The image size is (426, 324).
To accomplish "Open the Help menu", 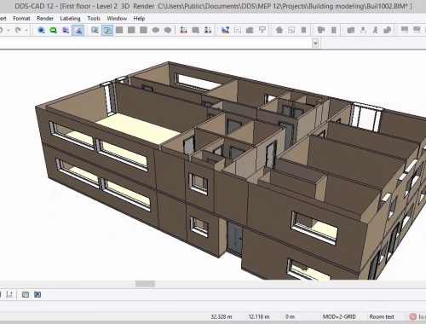I will [139, 19].
